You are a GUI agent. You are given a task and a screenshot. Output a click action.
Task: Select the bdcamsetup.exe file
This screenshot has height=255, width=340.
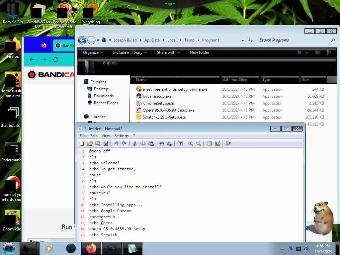pos(157,96)
